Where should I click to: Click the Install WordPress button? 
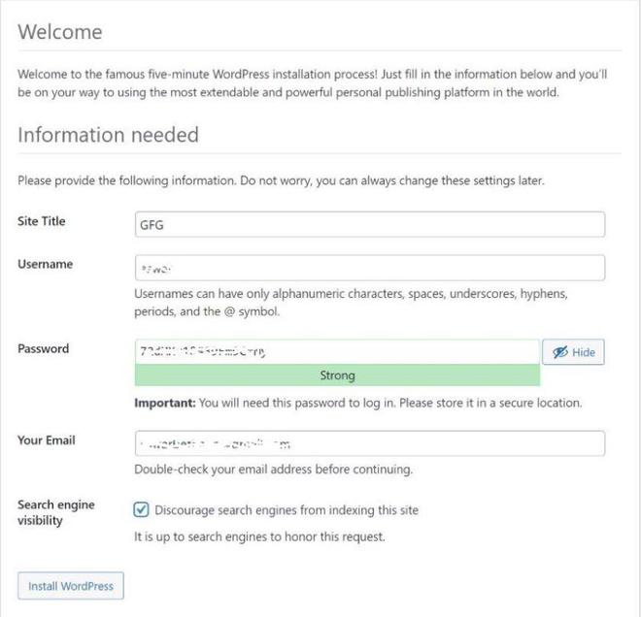click(71, 586)
